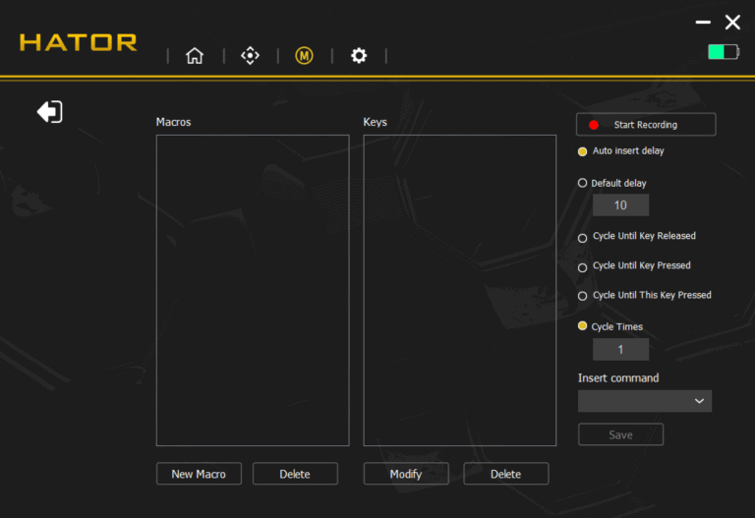Click the exit arrow back icon
The width and height of the screenshot is (755, 518).
coord(49,112)
